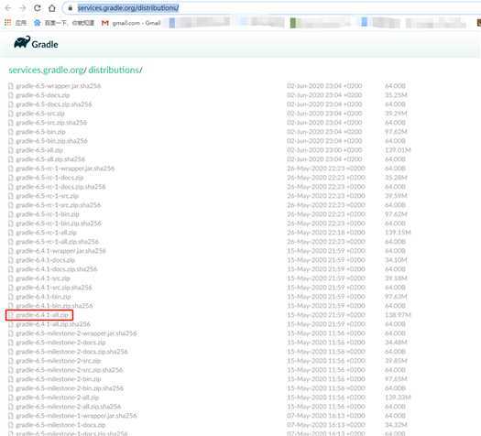The image size is (481, 436).
Task: Click file icon beside gradle-6.5-milestone-2-docs.zip
Action: [x=11, y=343]
